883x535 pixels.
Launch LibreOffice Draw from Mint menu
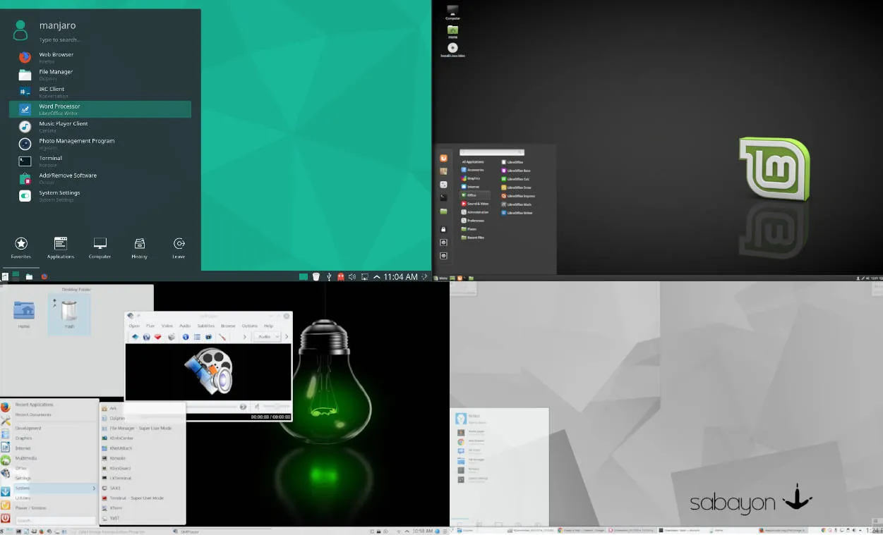point(517,187)
